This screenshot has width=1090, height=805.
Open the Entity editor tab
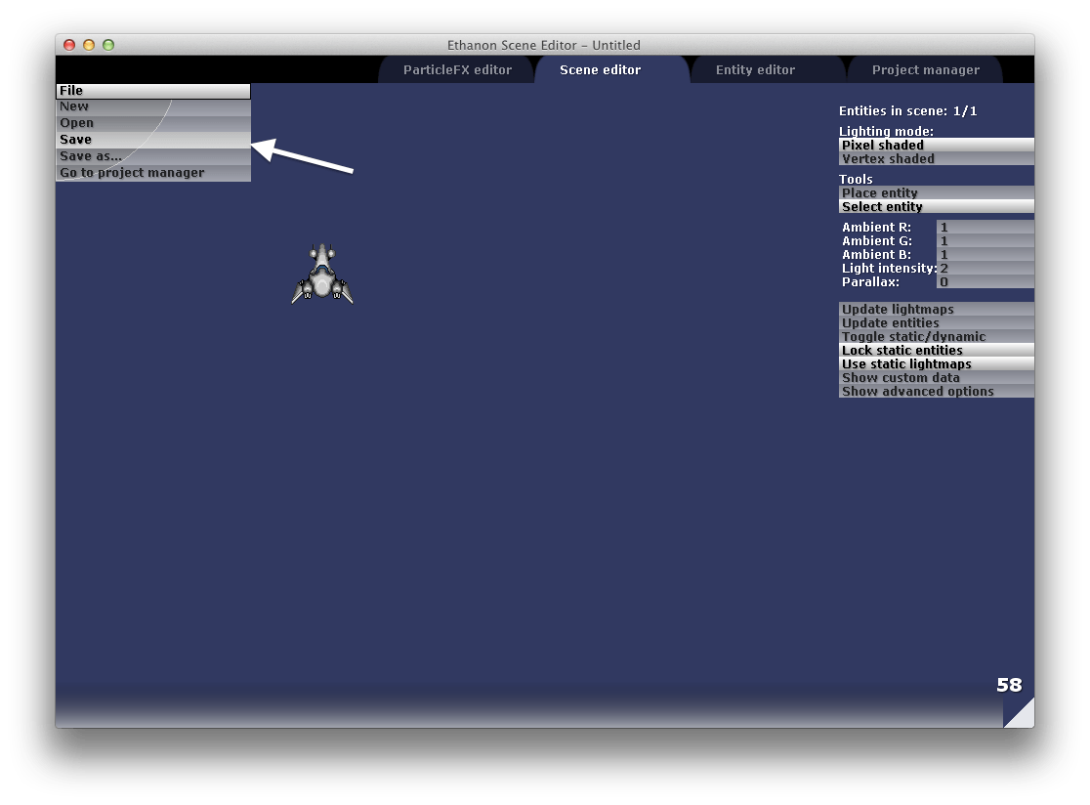pyautogui.click(x=755, y=70)
